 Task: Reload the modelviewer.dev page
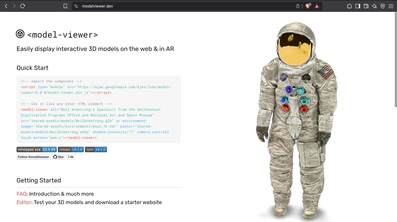coord(22,6)
